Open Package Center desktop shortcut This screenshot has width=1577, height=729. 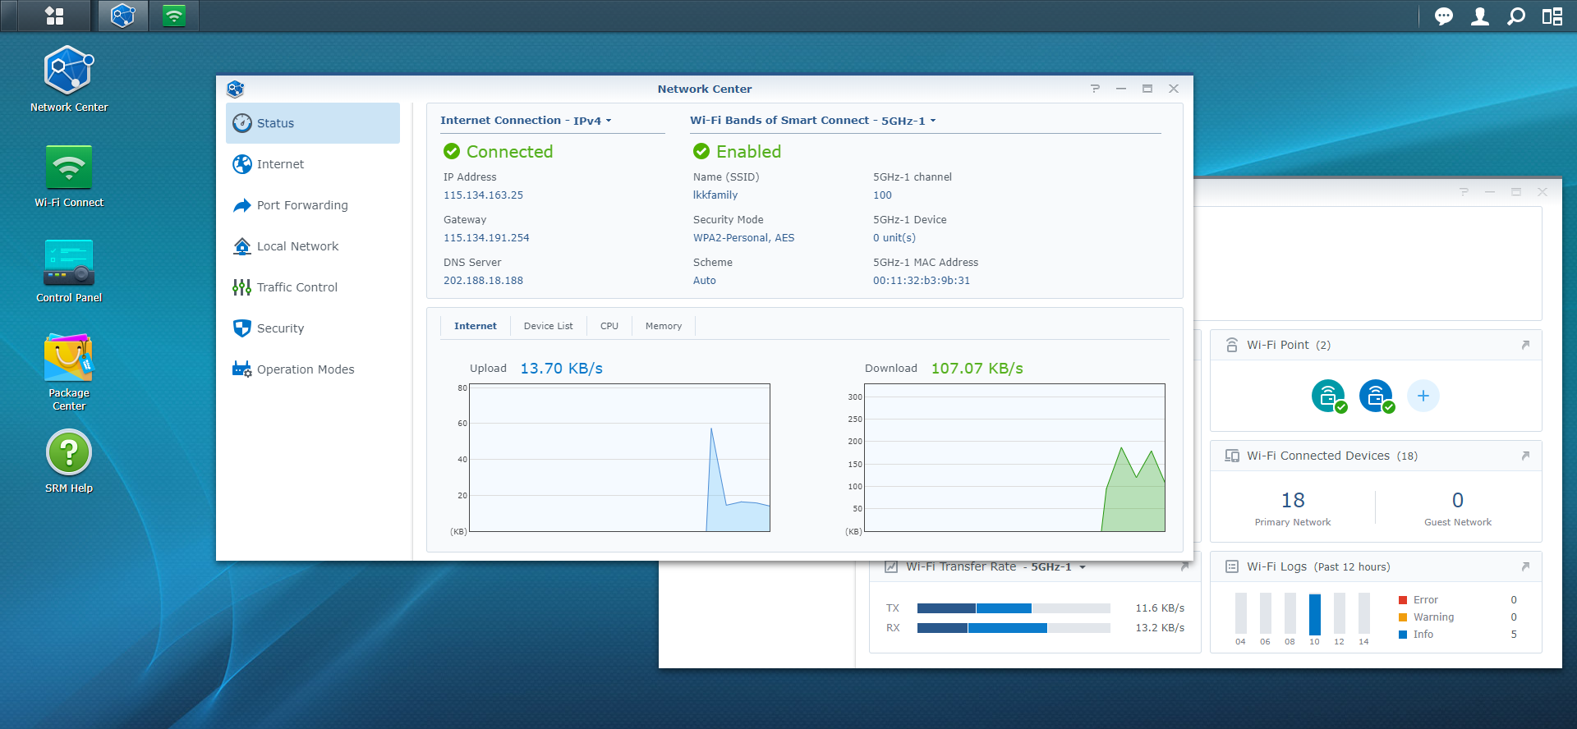coord(69,372)
